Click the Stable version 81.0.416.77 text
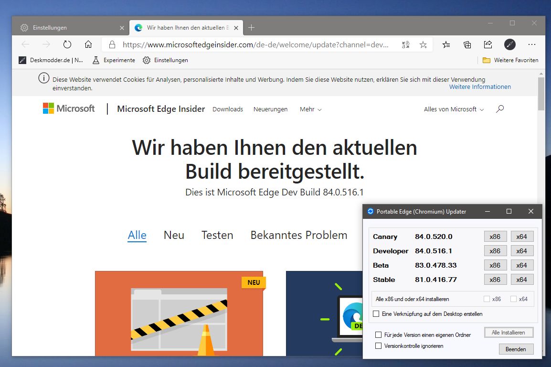Image resolution: width=551 pixels, height=367 pixels. coord(436,280)
